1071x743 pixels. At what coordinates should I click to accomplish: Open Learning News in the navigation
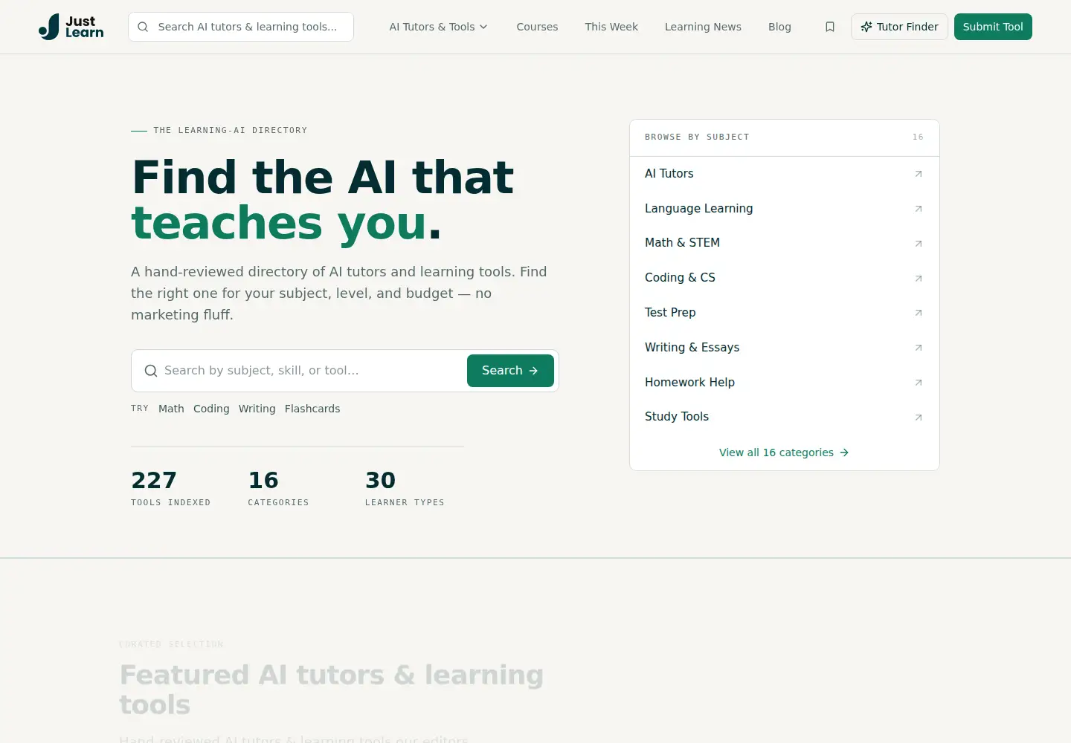point(703,27)
